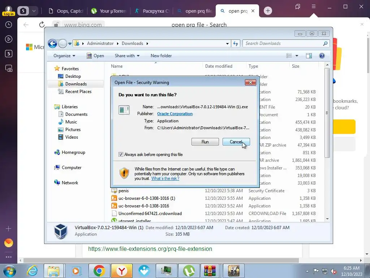370x278 pixels.
Task: Click Open in the Explorer toolbar
Action: tap(95, 56)
